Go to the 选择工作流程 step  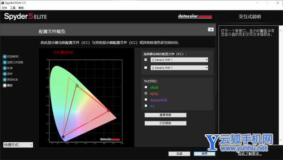pos(13,62)
